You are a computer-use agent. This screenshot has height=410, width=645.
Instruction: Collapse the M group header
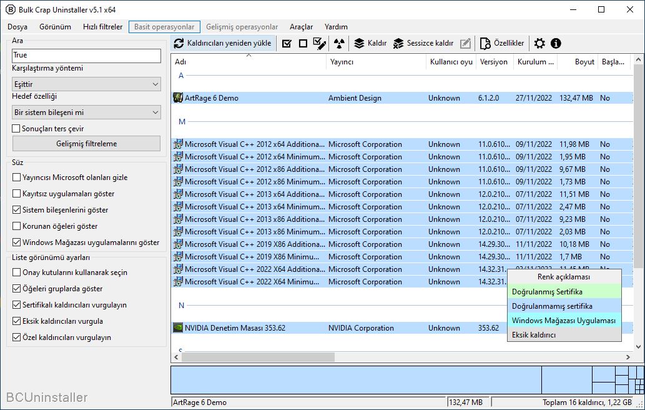[x=182, y=122]
